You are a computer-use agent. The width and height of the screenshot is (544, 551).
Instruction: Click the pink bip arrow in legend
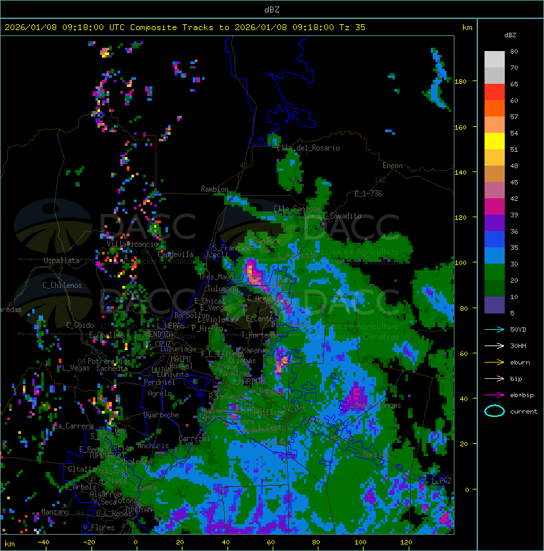(494, 378)
